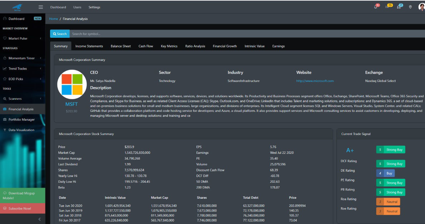Click the Discount Cash Flow value 68.39
This screenshot has height=224, width=425.
(x=274, y=170)
